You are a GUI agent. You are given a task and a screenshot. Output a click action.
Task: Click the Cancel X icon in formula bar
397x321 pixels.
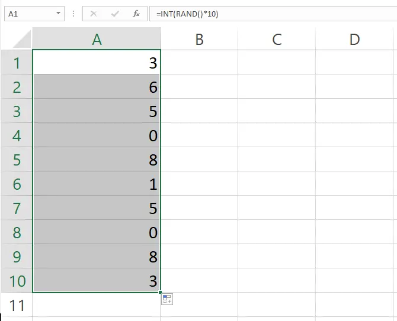(x=94, y=14)
